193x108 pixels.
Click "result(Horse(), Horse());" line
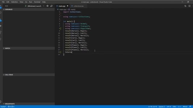pyautogui.click(x=77, y=35)
